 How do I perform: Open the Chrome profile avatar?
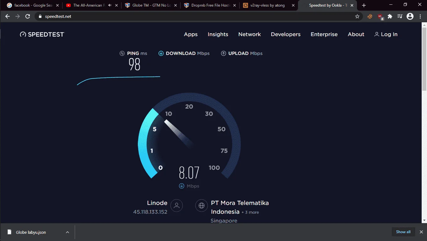410,16
